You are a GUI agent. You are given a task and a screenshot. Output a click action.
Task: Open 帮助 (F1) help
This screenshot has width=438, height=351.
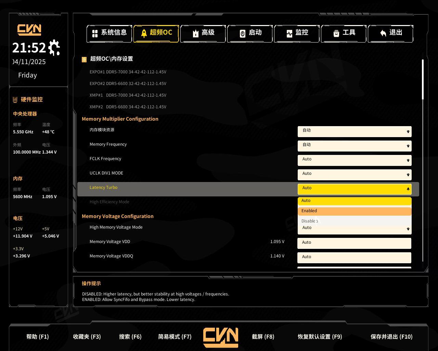click(38, 337)
